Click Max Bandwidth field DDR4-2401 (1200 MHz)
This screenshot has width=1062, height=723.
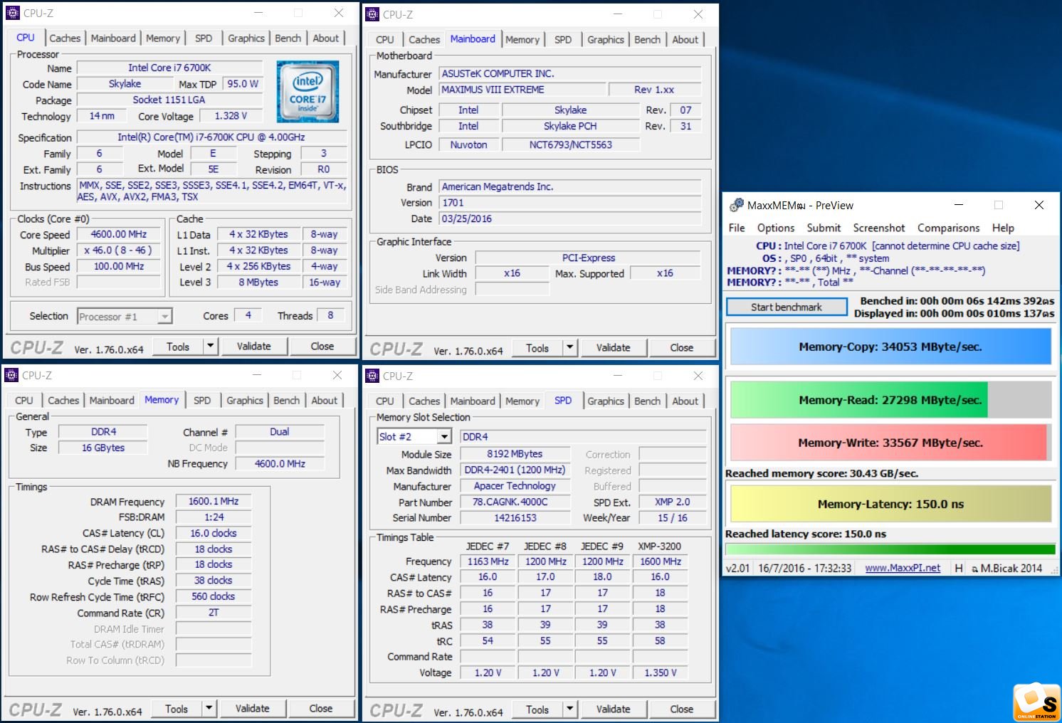(515, 470)
